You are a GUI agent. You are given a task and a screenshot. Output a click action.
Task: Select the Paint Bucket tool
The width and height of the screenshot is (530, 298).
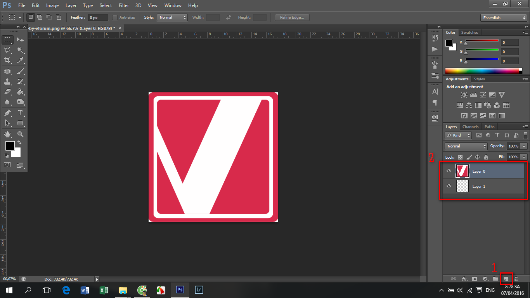21,92
